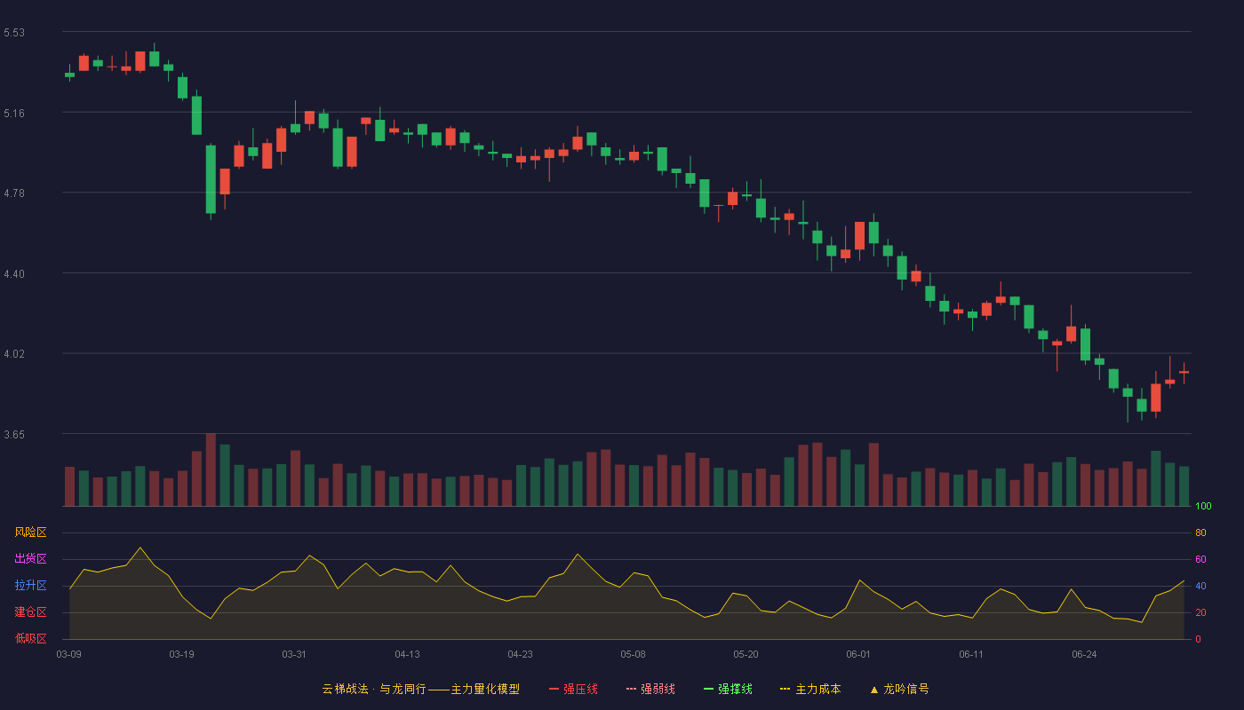
Task: Click the 低吸区 zone label
Action: (x=30, y=639)
